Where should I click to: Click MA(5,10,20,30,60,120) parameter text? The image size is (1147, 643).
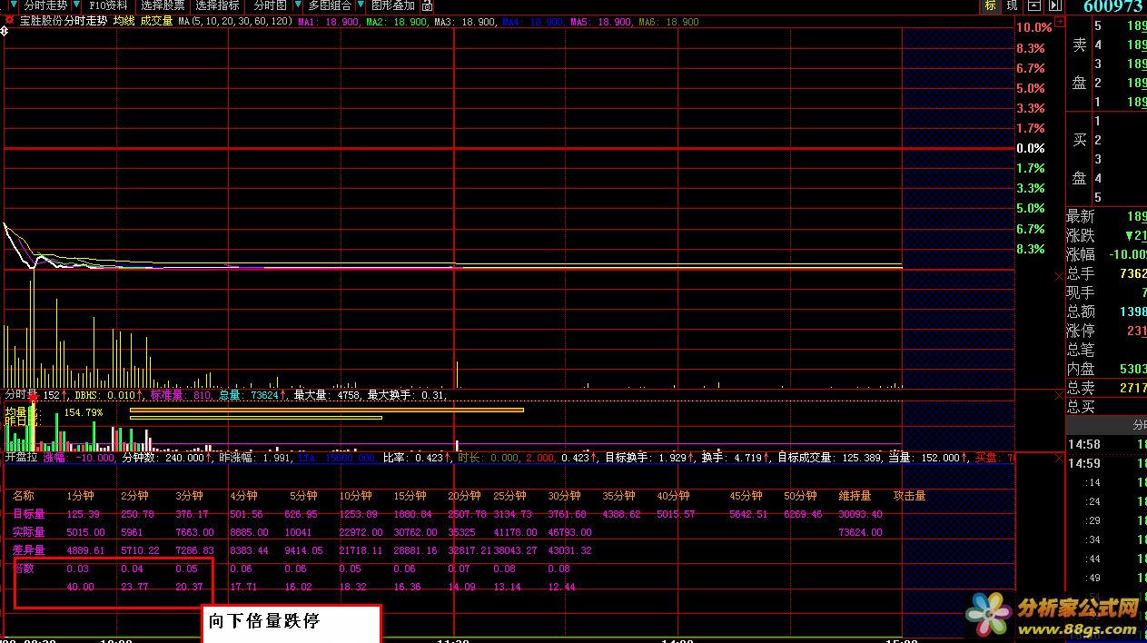[236, 21]
